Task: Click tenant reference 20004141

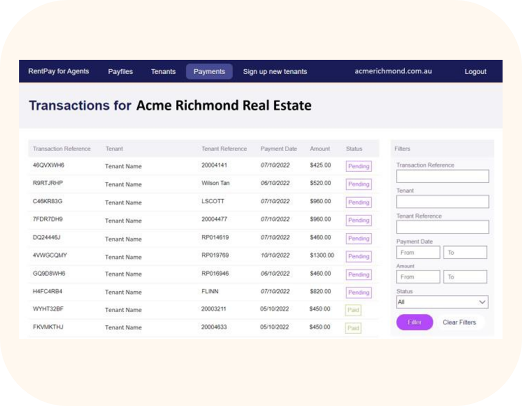Action: [214, 165]
